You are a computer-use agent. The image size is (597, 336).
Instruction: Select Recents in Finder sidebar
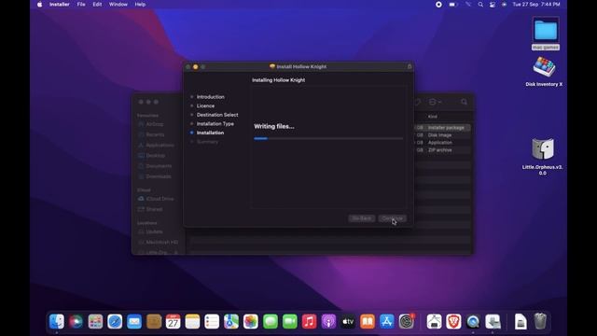(x=155, y=134)
